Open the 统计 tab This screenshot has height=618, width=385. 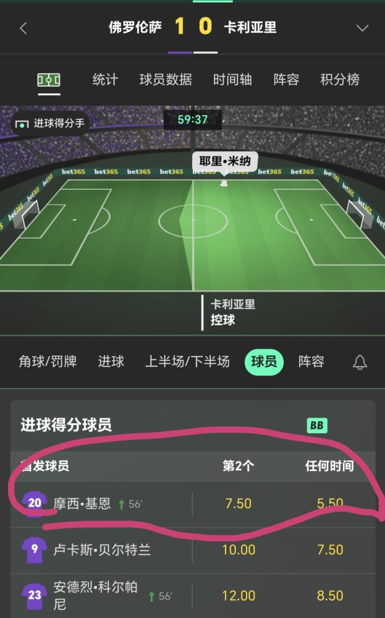[x=105, y=80]
